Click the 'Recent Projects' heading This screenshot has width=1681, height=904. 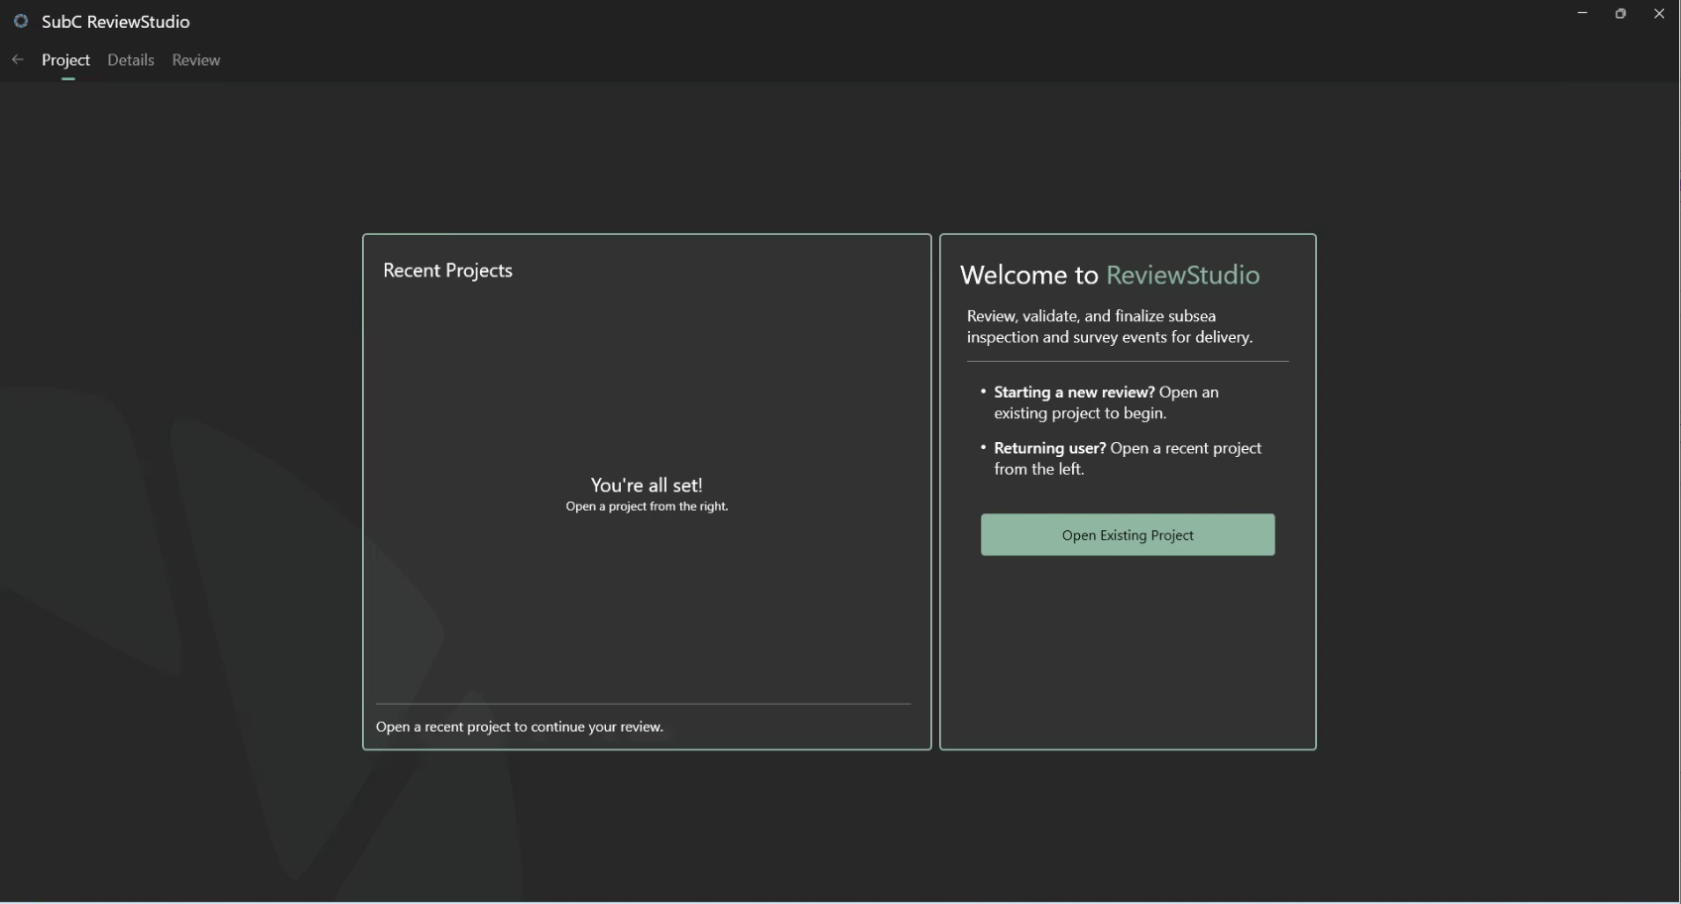[448, 271]
